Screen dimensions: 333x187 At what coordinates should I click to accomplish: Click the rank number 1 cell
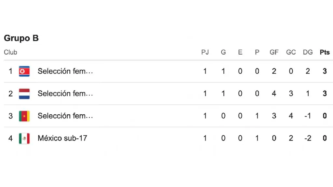(x=10, y=71)
